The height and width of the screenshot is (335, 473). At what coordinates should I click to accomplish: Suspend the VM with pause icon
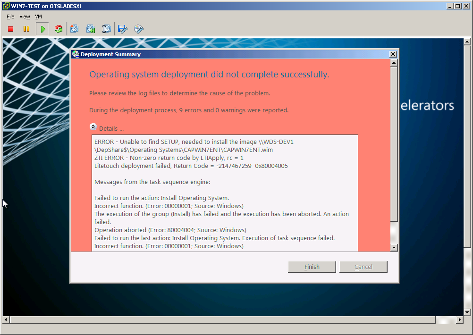[x=26, y=29]
